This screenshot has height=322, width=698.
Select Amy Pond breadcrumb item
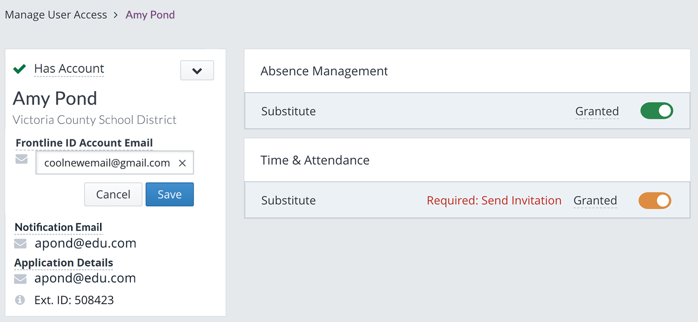pos(150,15)
